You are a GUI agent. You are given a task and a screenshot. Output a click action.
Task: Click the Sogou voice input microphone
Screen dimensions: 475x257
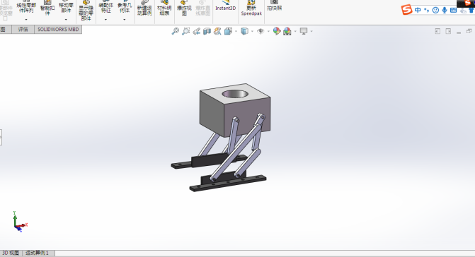point(445,10)
